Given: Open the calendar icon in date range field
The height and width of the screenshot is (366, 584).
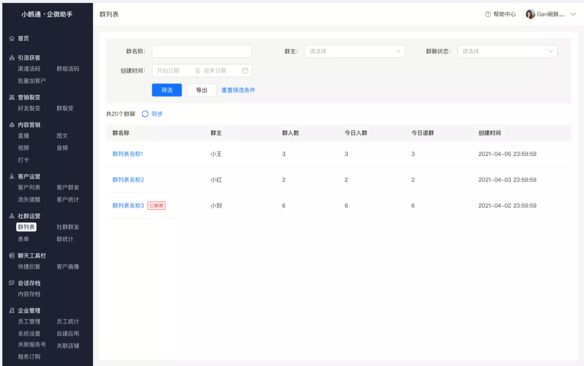Looking at the screenshot, I should coord(245,71).
